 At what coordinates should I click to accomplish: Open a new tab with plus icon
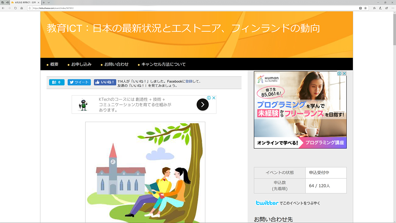tap(44, 2)
